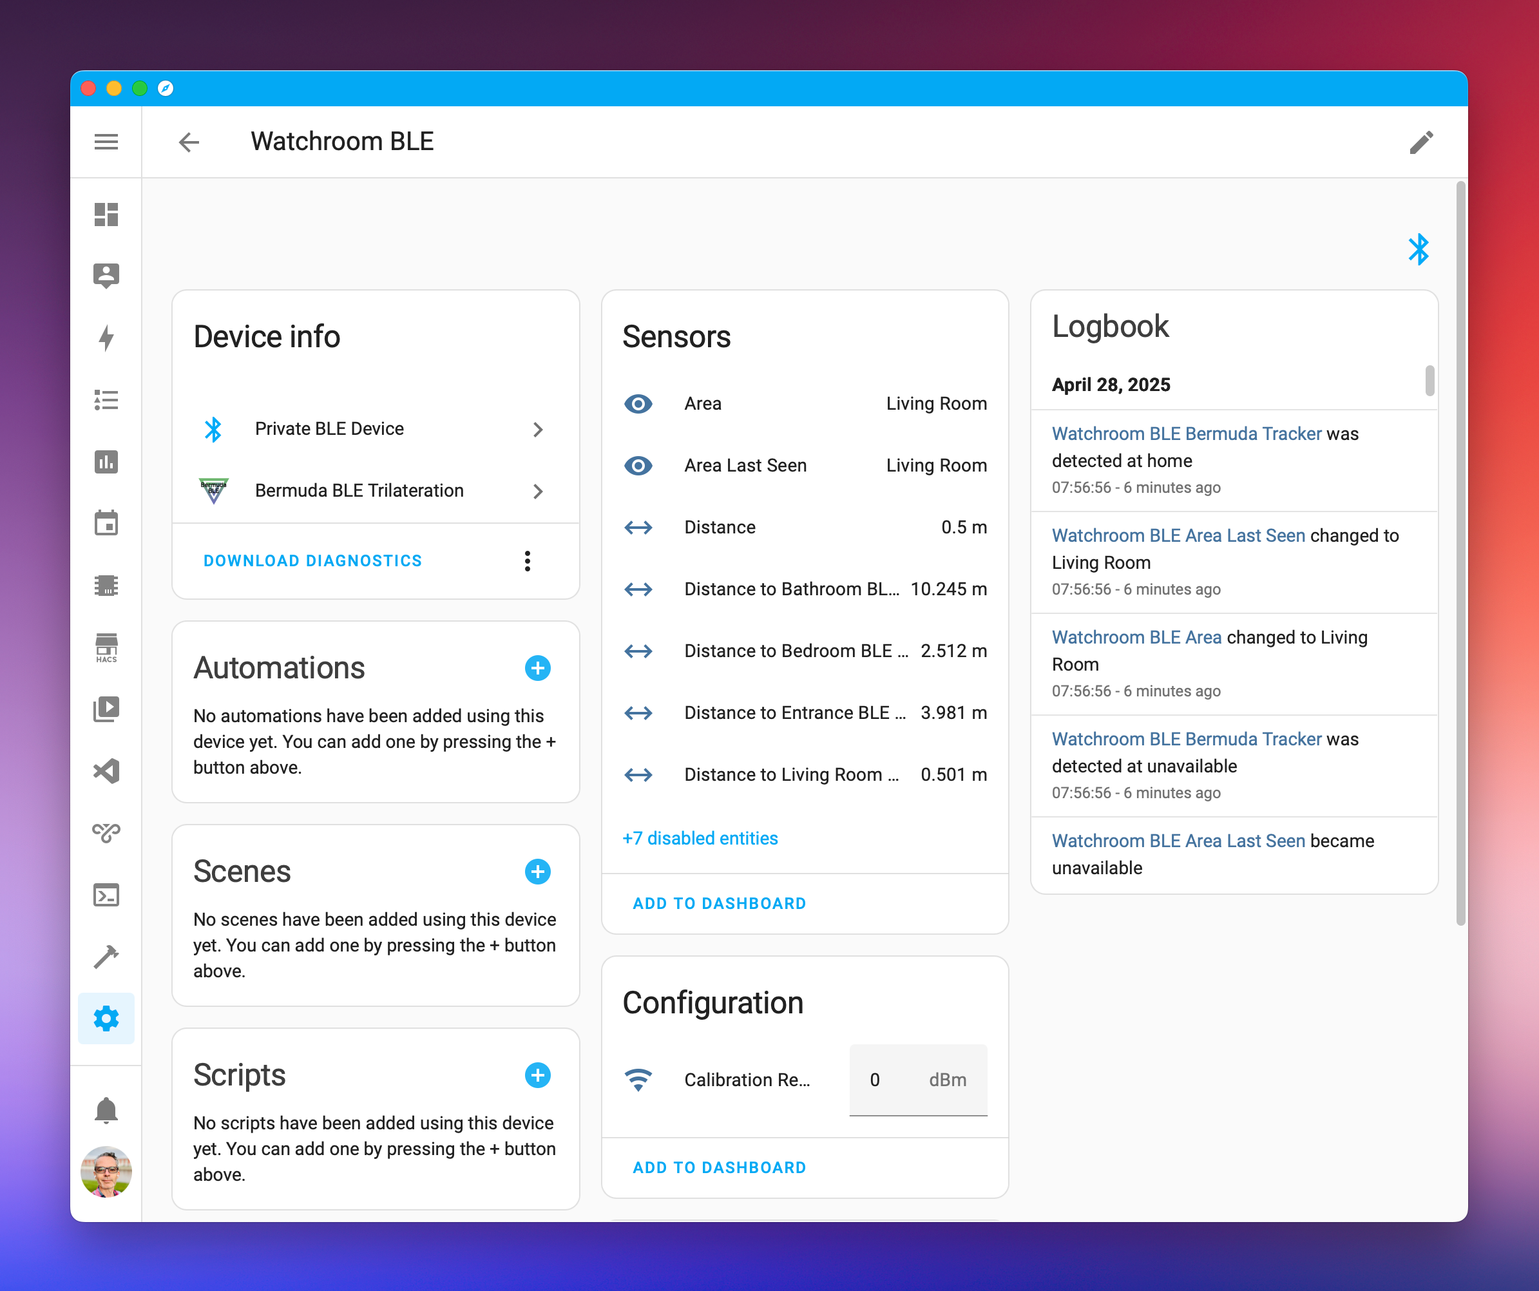The height and width of the screenshot is (1291, 1539).
Task: Open the device three-dot overflow menu
Action: coord(528,561)
